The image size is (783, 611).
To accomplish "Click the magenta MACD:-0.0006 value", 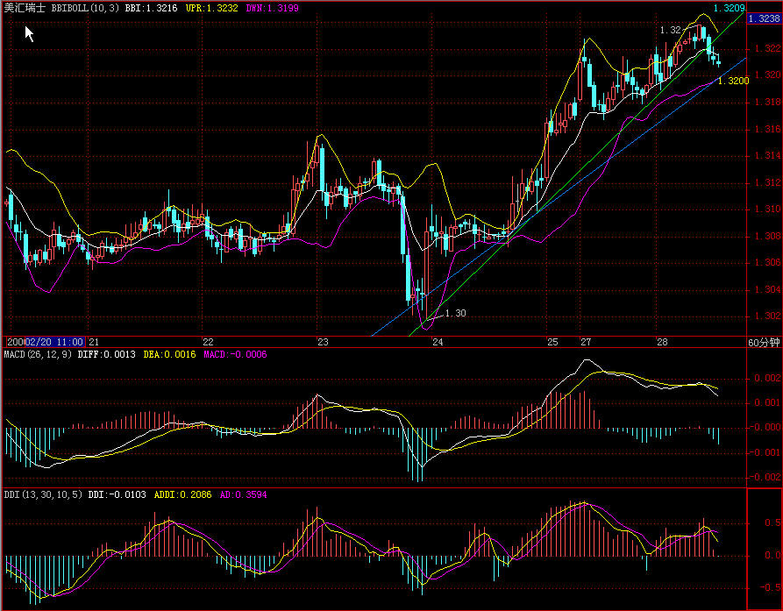I will tap(235, 354).
